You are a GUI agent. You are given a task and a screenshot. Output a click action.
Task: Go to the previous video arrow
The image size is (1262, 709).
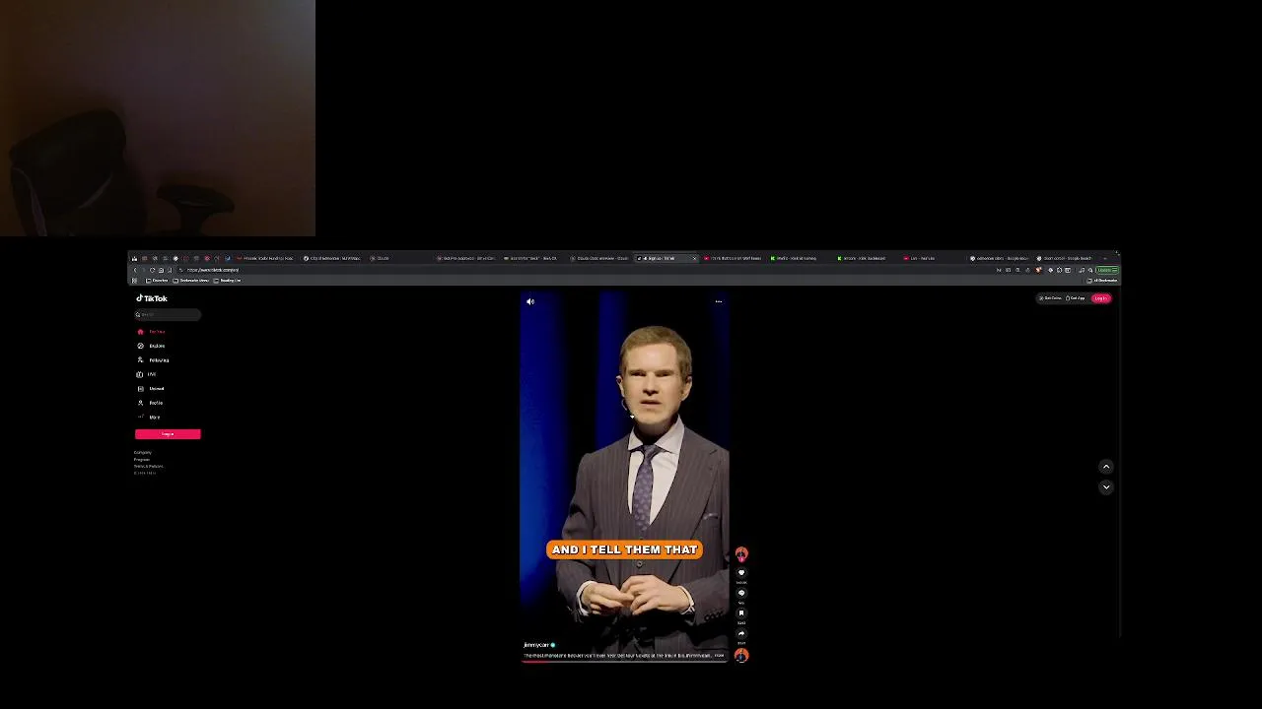(1106, 467)
